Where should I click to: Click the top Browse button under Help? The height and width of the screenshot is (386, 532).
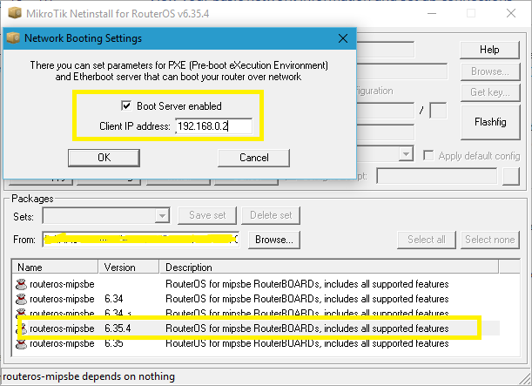click(x=490, y=71)
